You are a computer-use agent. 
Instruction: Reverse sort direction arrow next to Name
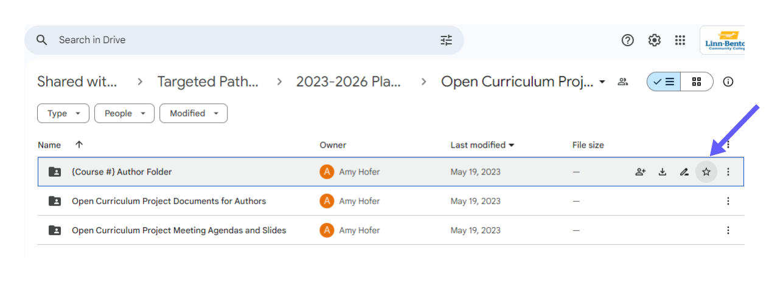[x=78, y=145]
